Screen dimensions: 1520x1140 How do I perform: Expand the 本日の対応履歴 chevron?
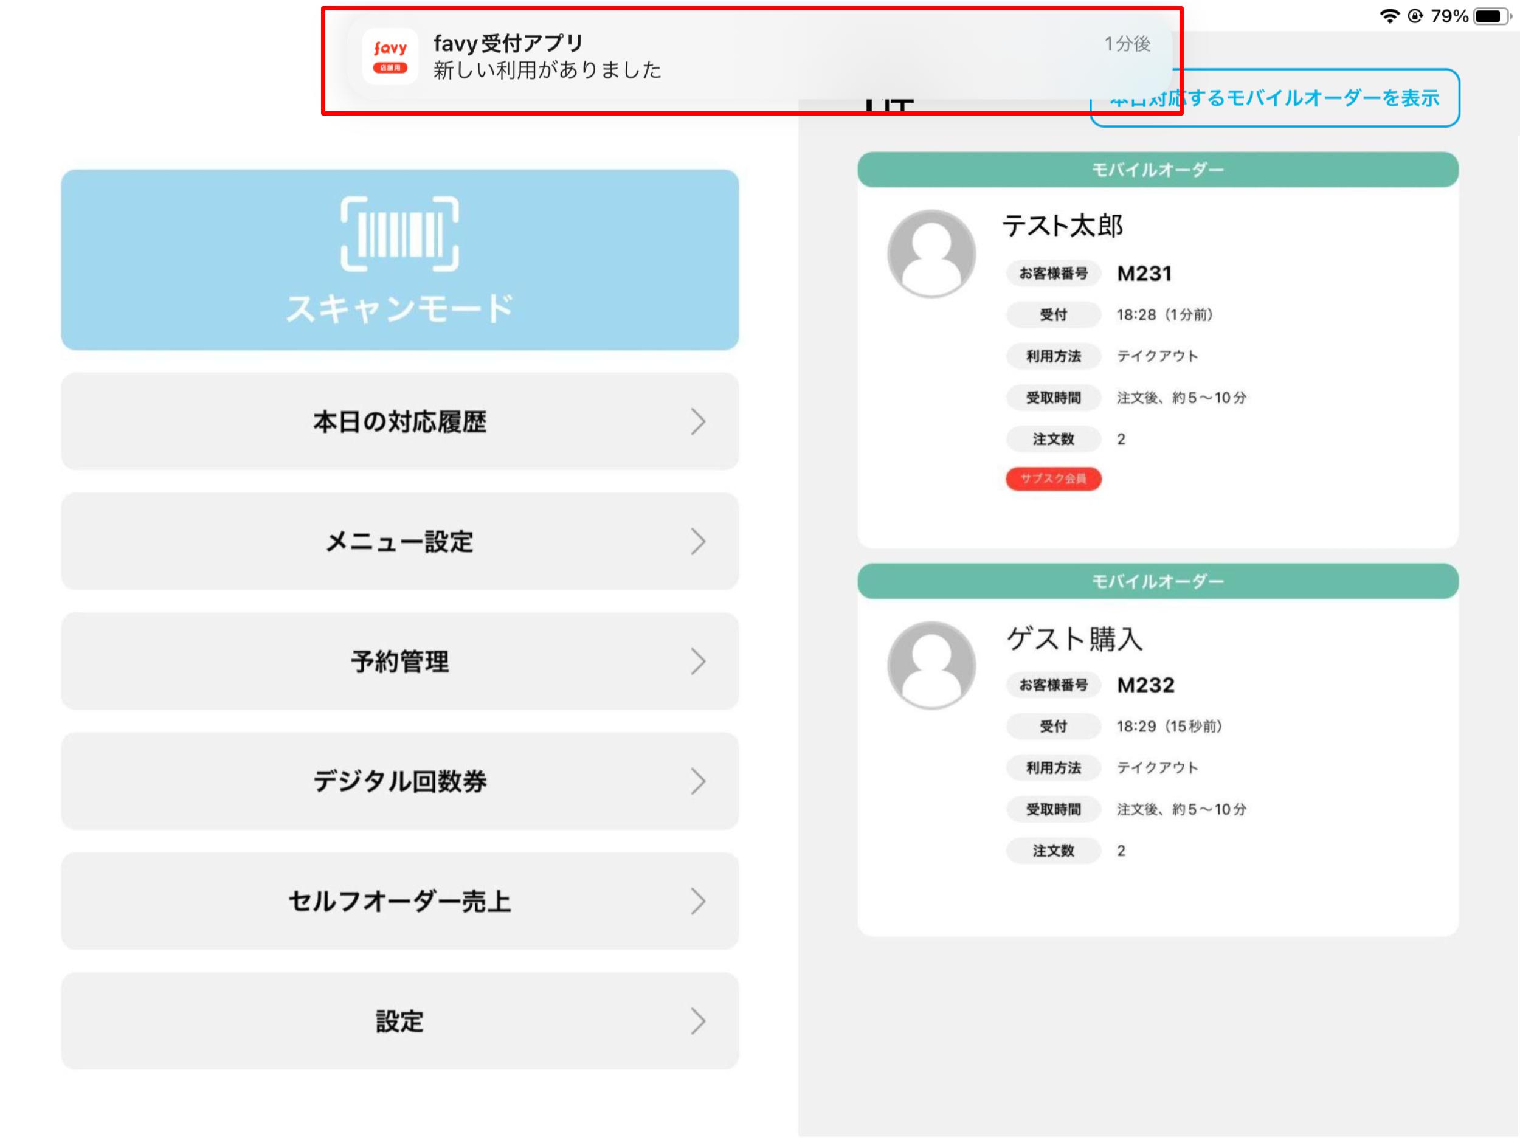click(697, 422)
